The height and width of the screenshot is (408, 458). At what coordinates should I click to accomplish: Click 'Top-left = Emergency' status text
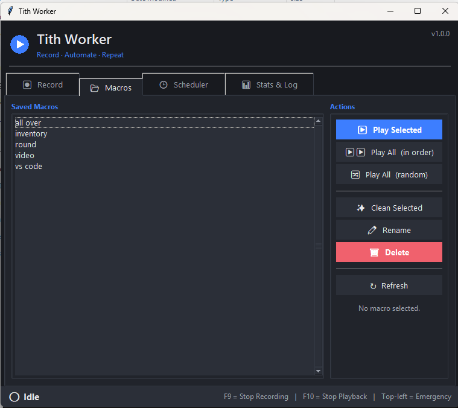tap(416, 397)
